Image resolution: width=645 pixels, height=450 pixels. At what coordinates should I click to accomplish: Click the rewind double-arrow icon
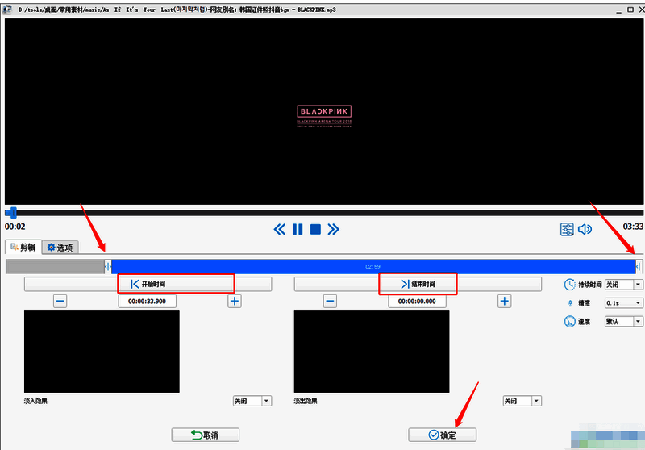[x=280, y=230]
